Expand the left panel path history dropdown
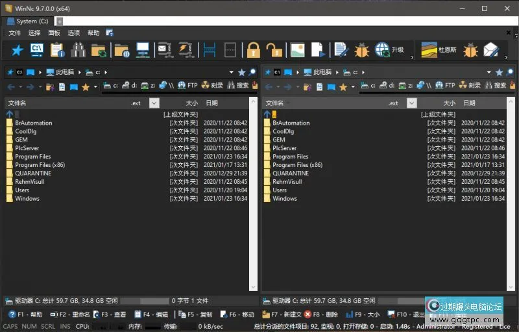519x332 pixels. coord(232,72)
